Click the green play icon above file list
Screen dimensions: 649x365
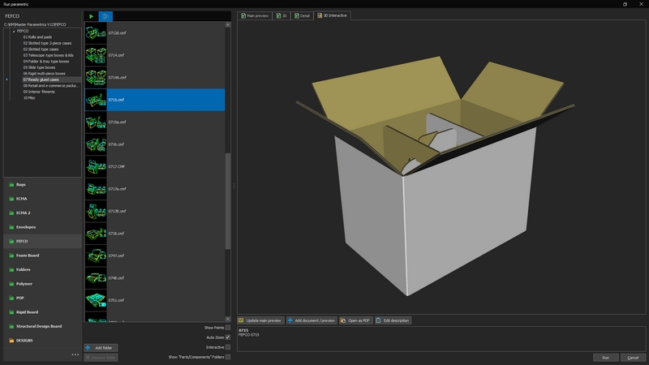(x=91, y=16)
